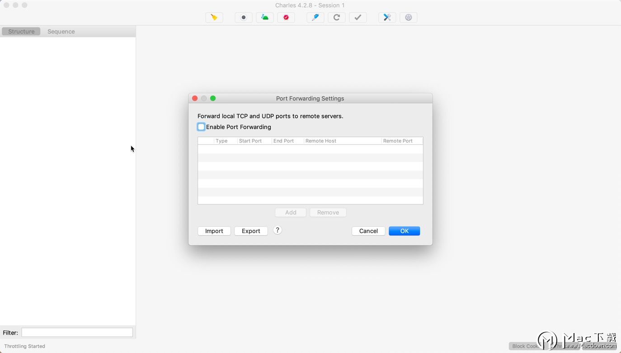Open Tools with the wrench icon

pyautogui.click(x=387, y=18)
